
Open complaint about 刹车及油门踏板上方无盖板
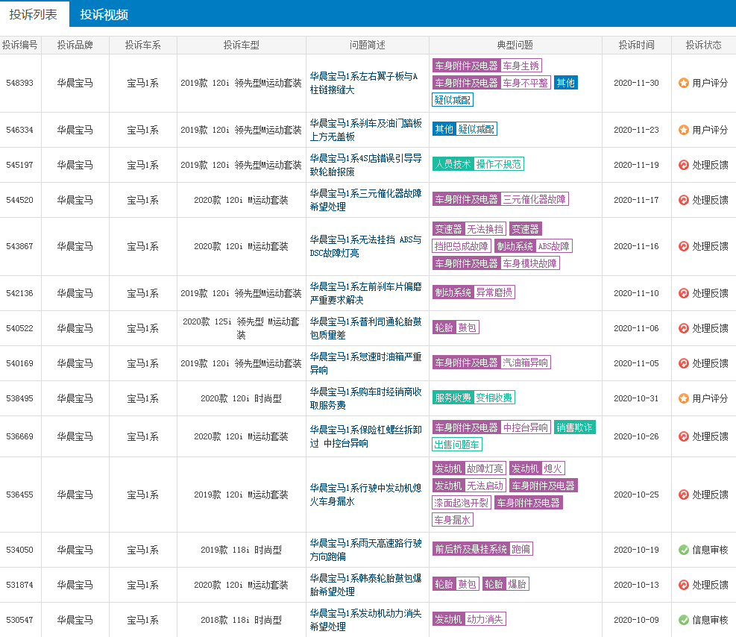(x=366, y=130)
